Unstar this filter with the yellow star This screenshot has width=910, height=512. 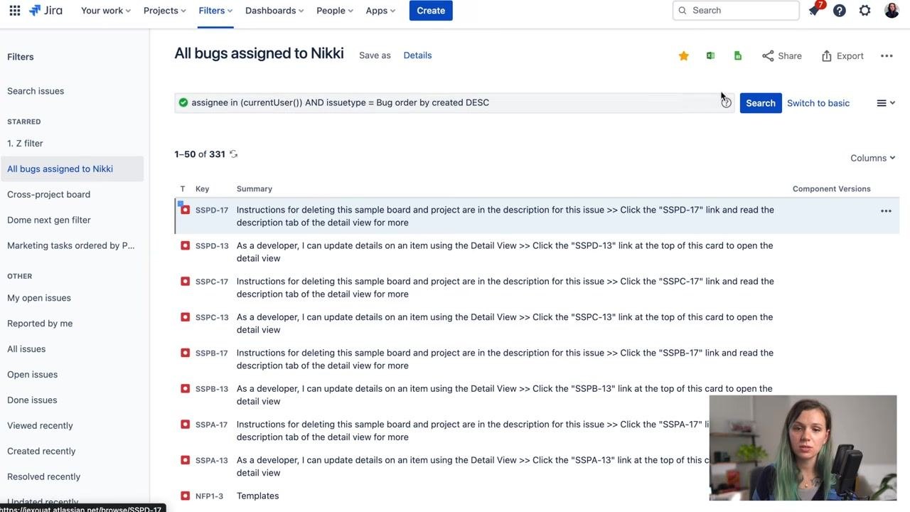click(684, 55)
